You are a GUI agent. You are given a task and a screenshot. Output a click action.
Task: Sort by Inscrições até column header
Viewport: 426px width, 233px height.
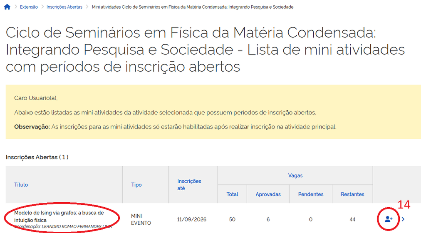[189, 184]
